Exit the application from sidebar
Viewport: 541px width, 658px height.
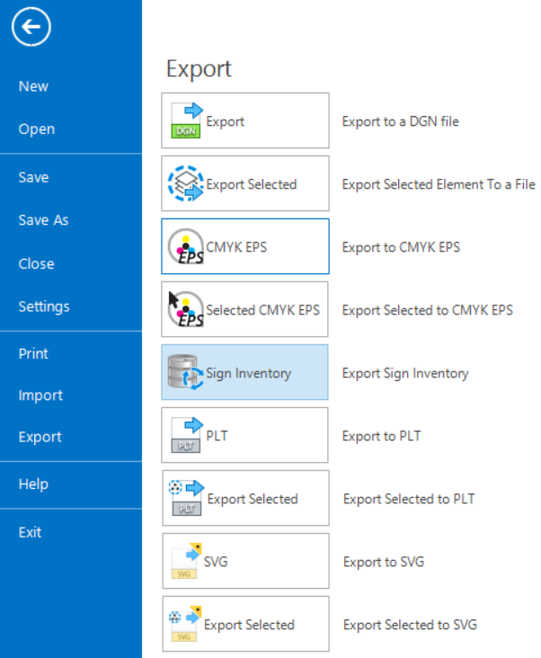pyautogui.click(x=30, y=532)
